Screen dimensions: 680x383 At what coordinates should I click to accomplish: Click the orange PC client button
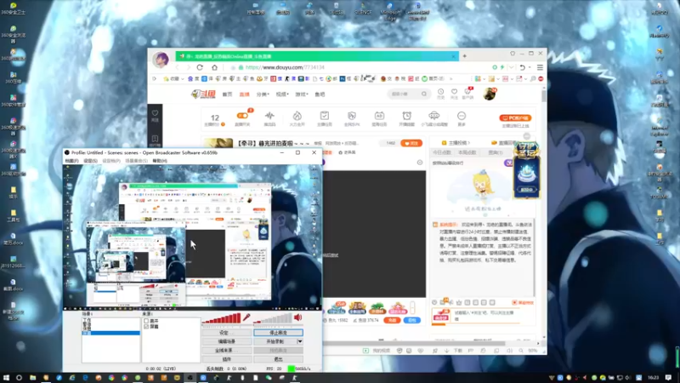pos(515,117)
